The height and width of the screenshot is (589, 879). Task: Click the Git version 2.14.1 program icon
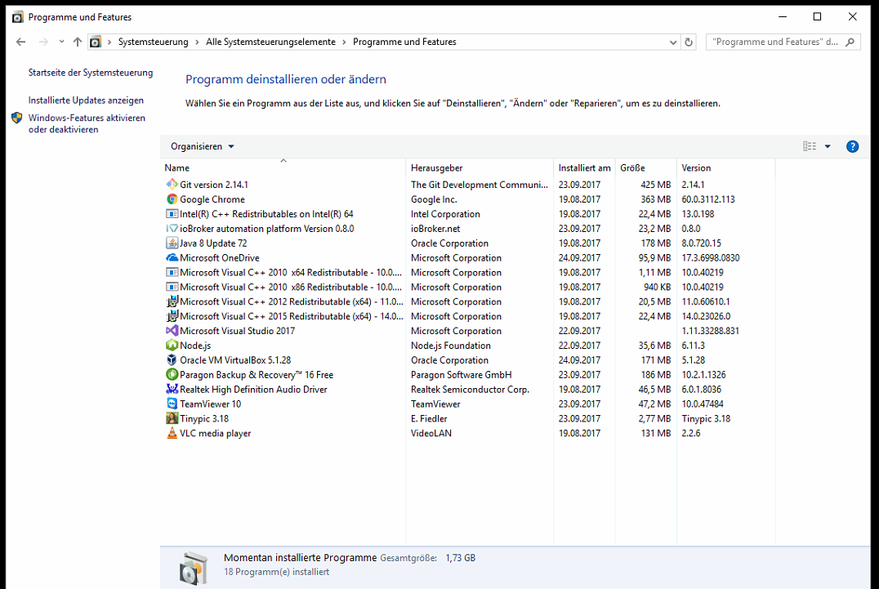click(x=172, y=184)
